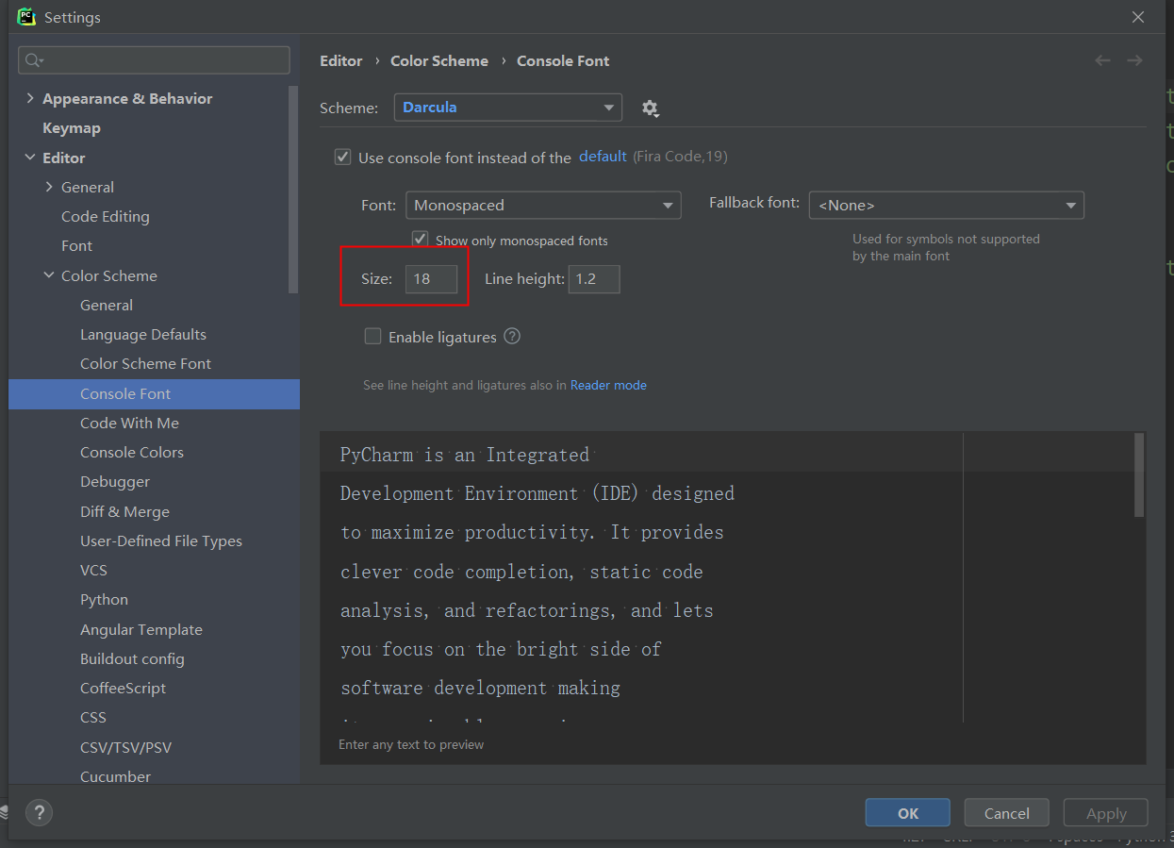The height and width of the screenshot is (848, 1174).
Task: Open the Fallback font dropdown
Action: coord(947,205)
